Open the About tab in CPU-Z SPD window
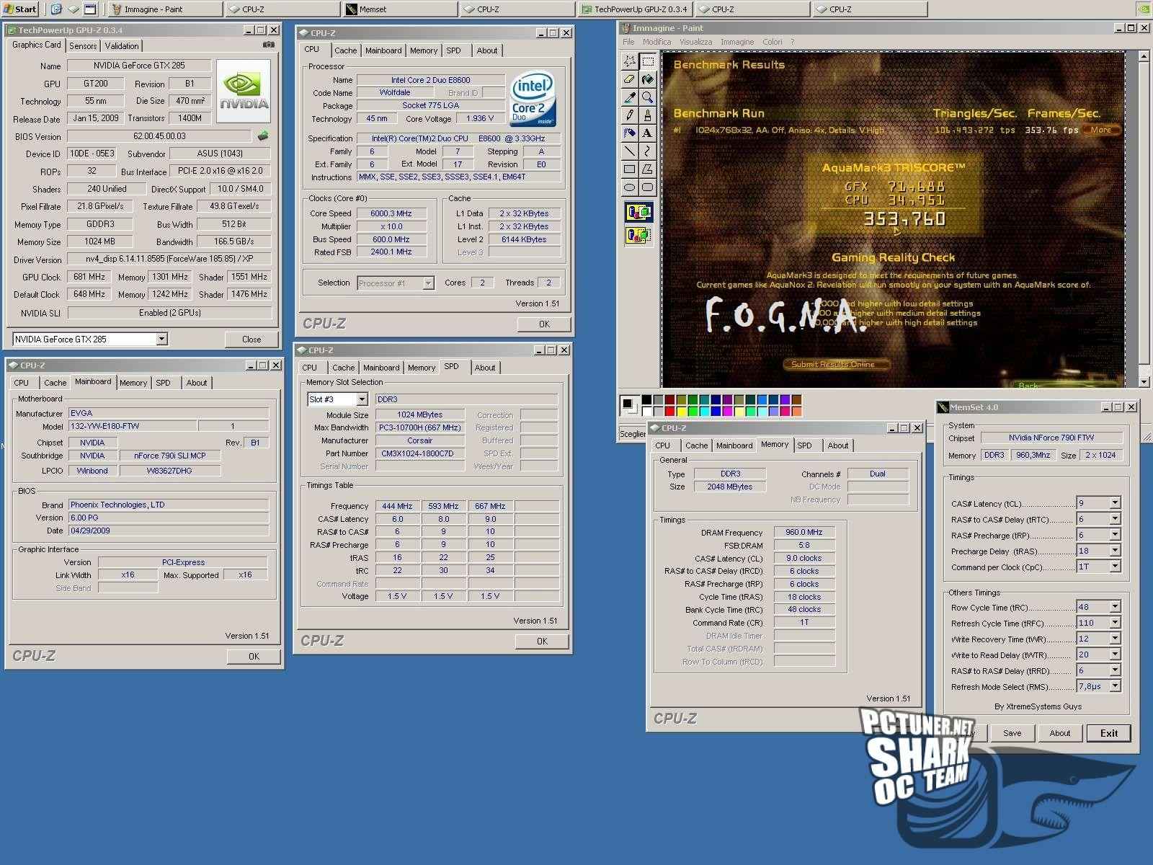 (x=485, y=368)
